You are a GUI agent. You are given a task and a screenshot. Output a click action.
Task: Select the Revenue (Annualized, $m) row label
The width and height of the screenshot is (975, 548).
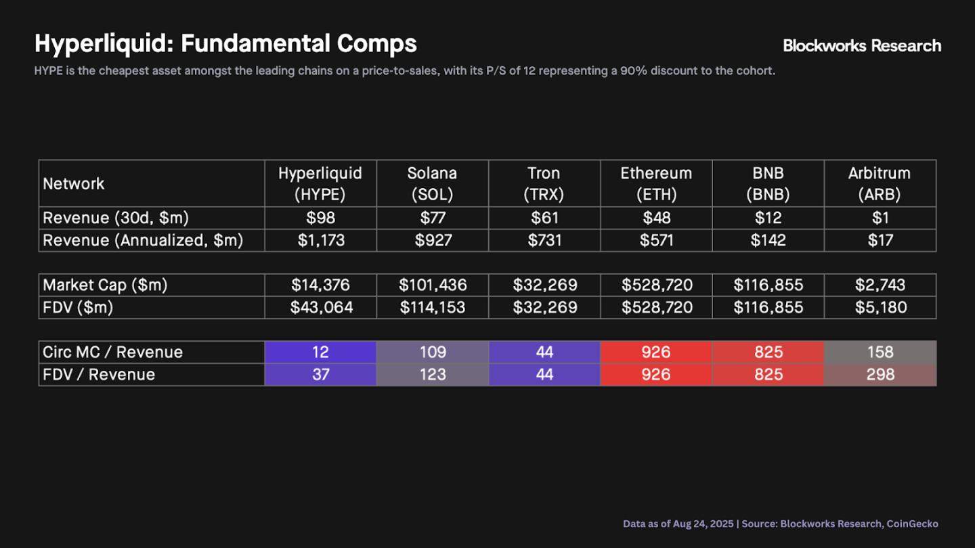point(143,240)
